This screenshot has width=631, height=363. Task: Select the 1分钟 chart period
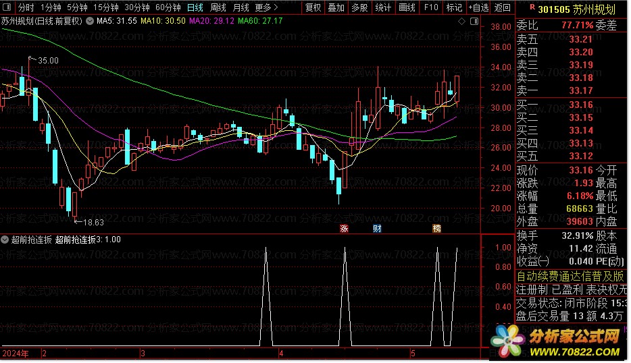(x=50, y=7)
